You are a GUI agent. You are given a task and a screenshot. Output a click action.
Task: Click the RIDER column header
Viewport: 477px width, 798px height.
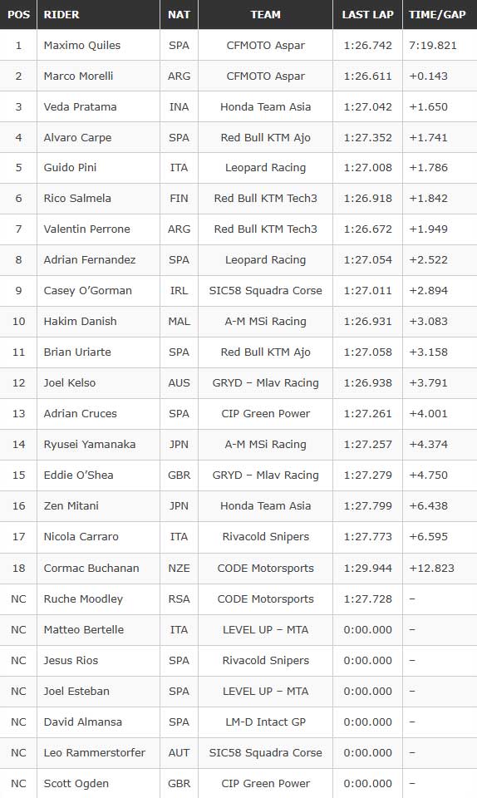[x=61, y=15]
